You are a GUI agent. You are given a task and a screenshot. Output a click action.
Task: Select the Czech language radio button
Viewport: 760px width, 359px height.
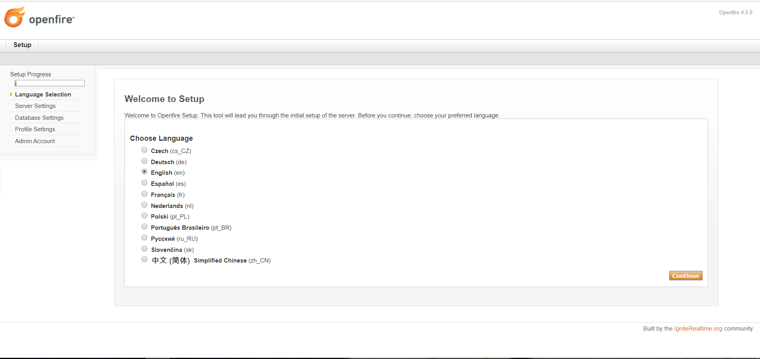click(145, 150)
